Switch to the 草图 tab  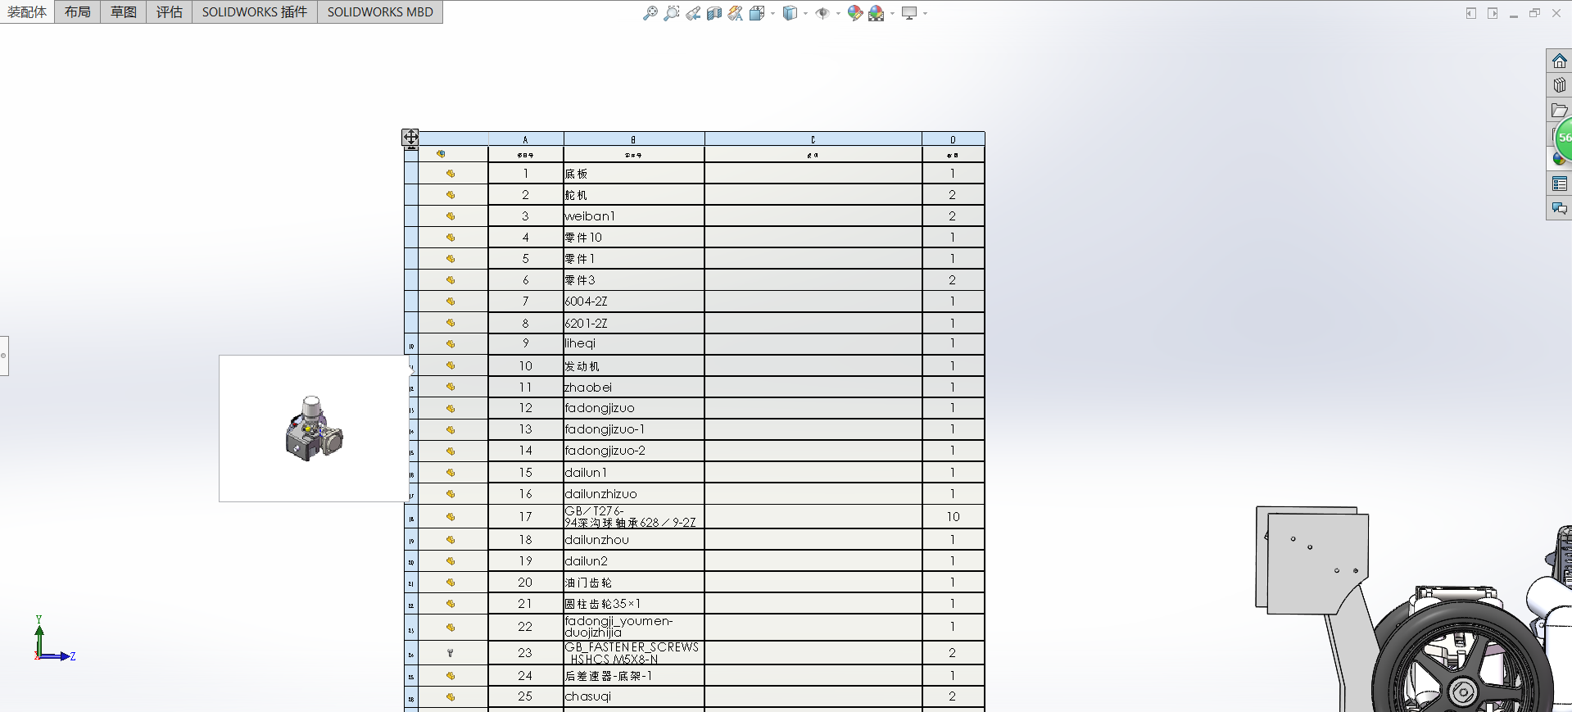coord(124,11)
